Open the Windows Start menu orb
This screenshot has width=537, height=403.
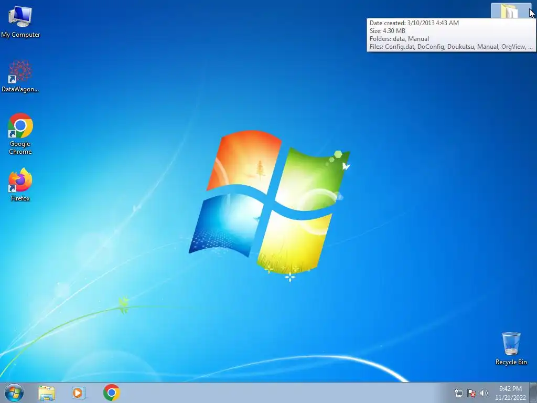pyautogui.click(x=14, y=393)
